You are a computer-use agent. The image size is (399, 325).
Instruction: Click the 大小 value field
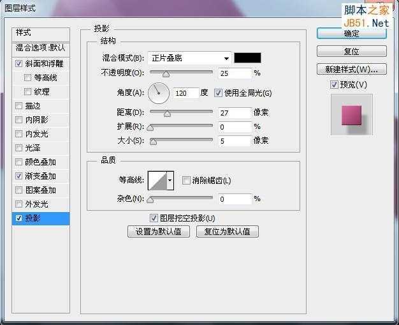(x=235, y=141)
